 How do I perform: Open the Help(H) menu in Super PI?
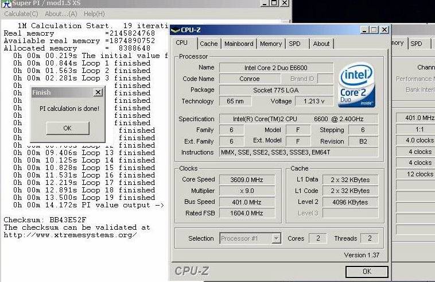tap(94, 14)
